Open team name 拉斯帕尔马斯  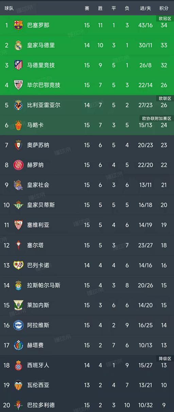point(43,285)
